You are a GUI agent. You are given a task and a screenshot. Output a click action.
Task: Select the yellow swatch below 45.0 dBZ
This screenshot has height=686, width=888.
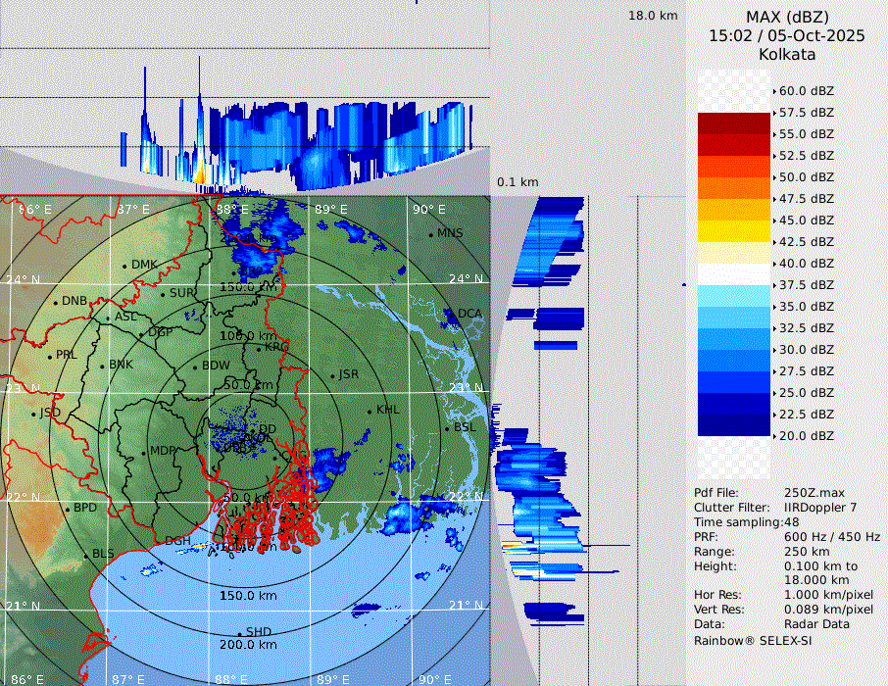pos(734,230)
